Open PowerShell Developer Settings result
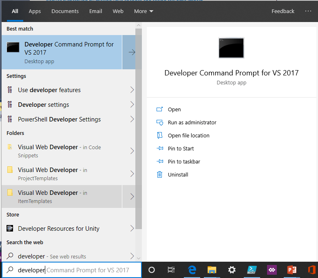 pos(68,119)
